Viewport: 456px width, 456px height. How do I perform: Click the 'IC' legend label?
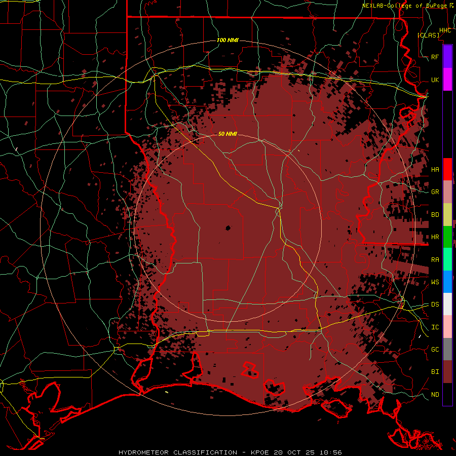[x=435, y=327]
